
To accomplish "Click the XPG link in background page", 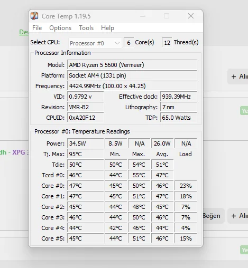I will coord(20,152).
